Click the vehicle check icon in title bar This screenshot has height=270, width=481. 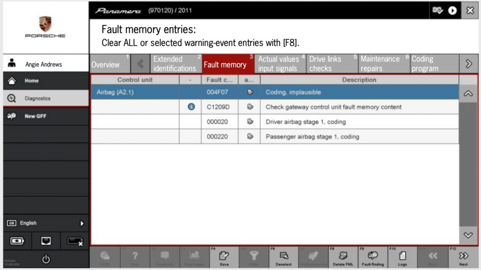tap(437, 10)
